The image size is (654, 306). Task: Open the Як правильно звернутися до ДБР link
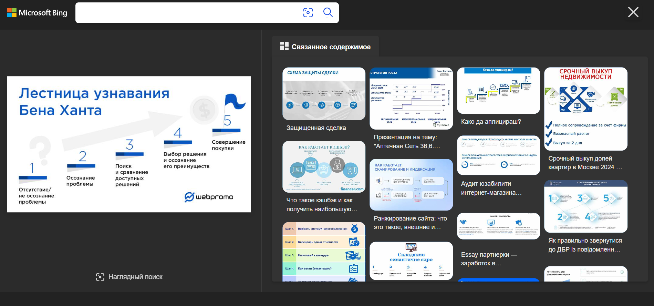(x=585, y=245)
